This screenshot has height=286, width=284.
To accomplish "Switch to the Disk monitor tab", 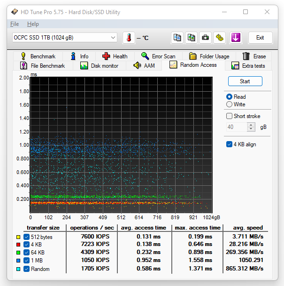I will [x=100, y=66].
